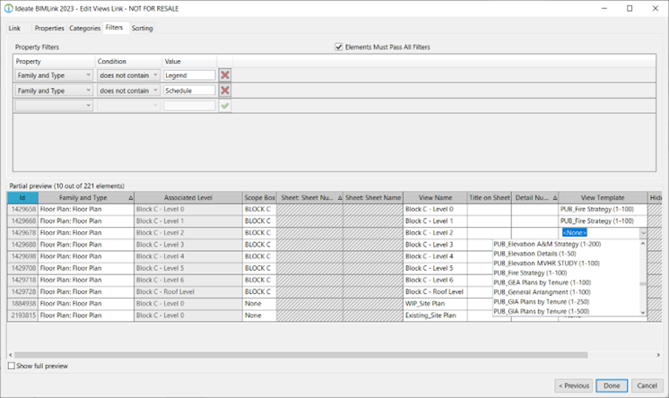Screen dimensions: 669x398
Task: Click the preview scrollbar left arrow
Action: pyautogui.click(x=10, y=355)
